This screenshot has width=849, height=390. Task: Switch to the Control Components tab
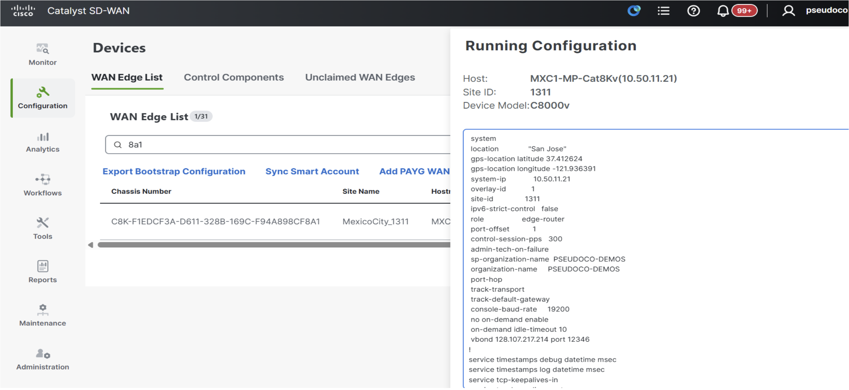coord(234,77)
